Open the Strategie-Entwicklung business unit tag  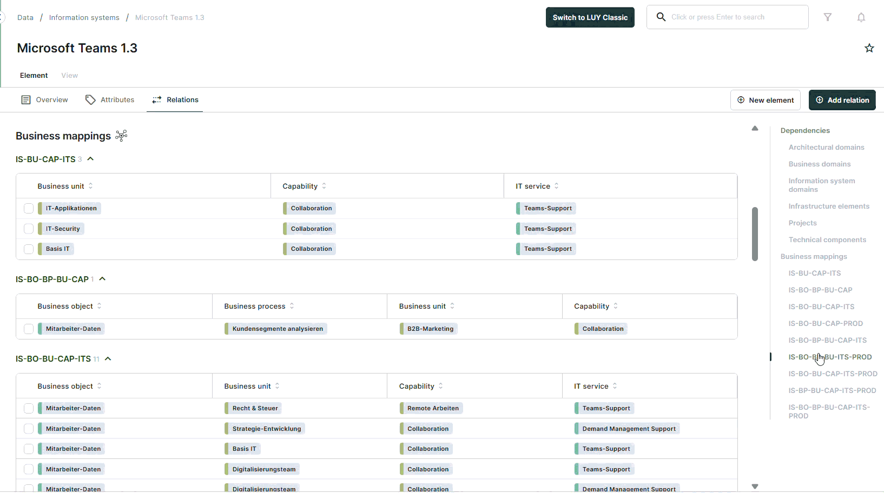click(x=265, y=429)
